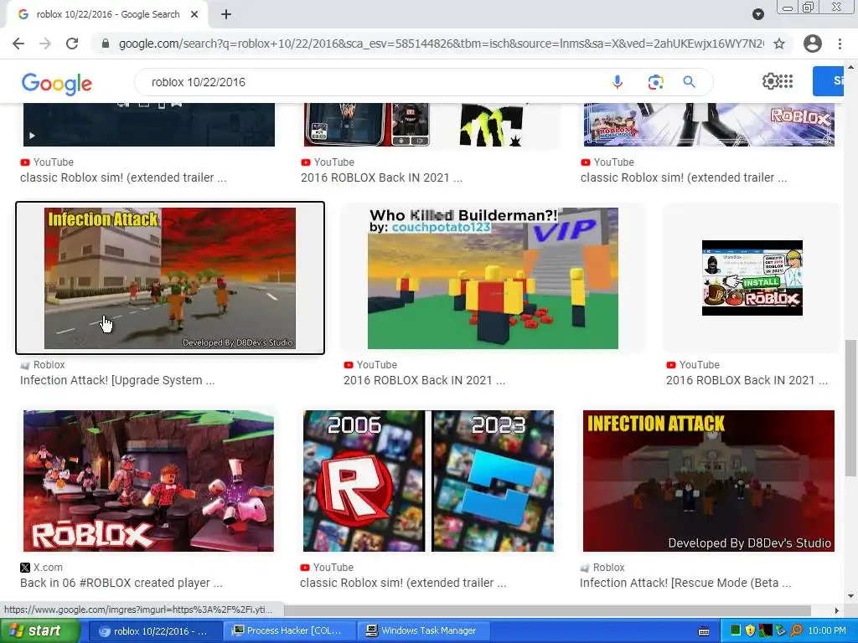Open the Roblox High School thumbnail at top

[709, 125]
